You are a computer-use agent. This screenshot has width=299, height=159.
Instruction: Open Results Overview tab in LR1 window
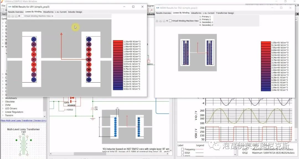[16, 12]
